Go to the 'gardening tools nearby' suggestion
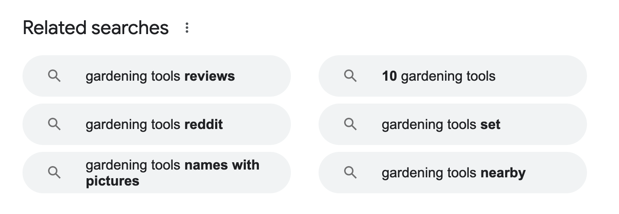This screenshot has height=214, width=619. pyautogui.click(x=452, y=173)
